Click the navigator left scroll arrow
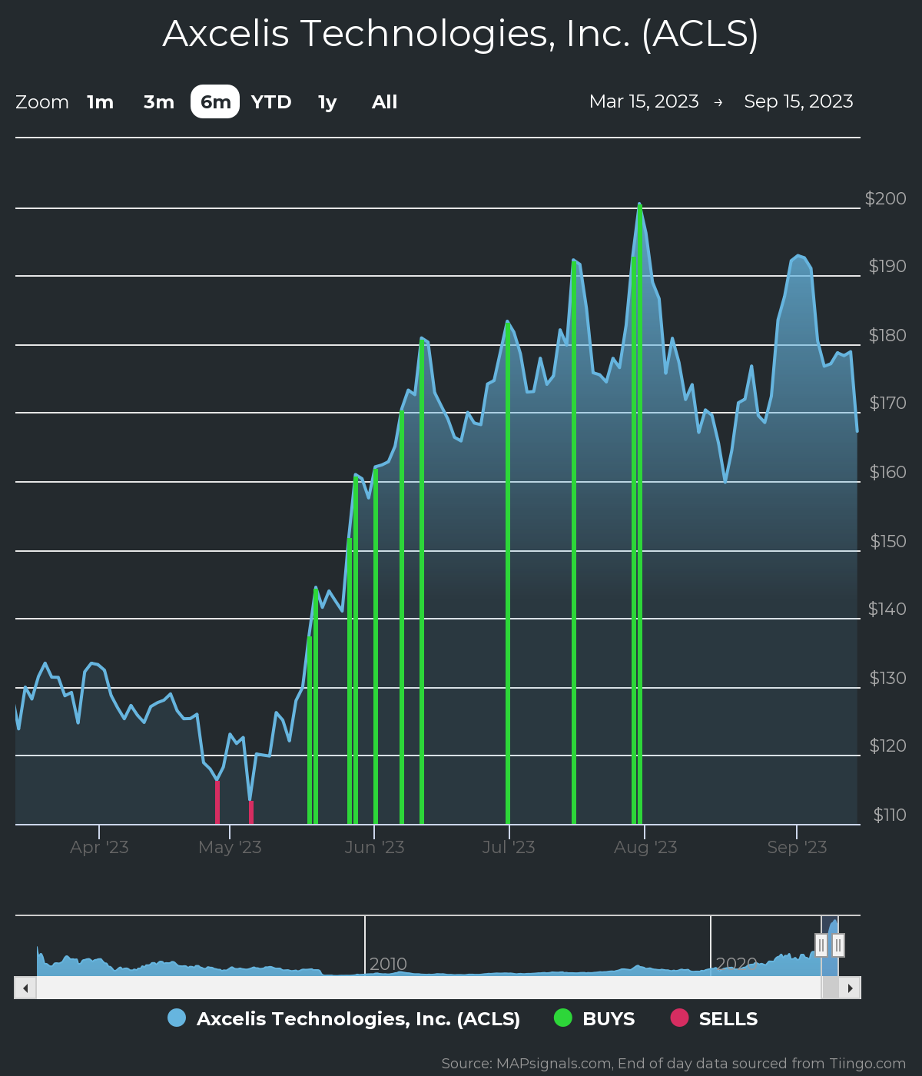Screen dimensions: 922x1076 coord(25,988)
